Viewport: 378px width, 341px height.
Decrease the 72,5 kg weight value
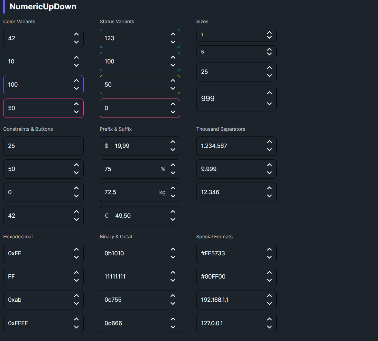173,196
